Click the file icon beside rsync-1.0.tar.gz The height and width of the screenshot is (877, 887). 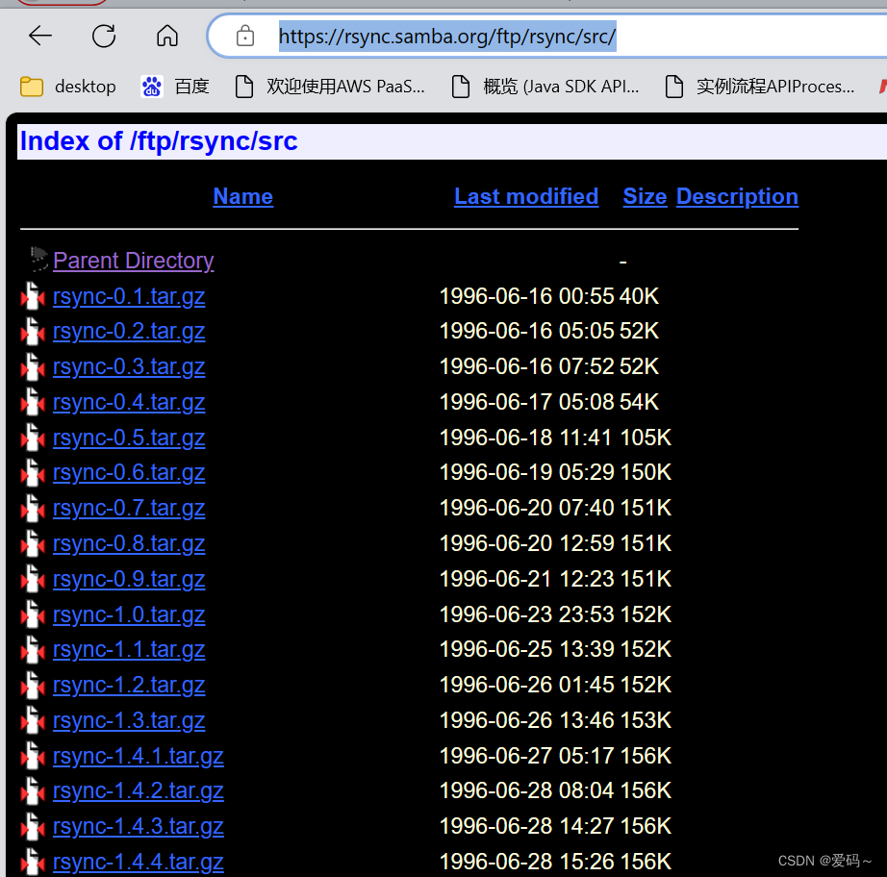pos(33,615)
